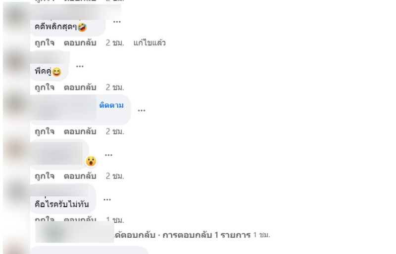Open blurred profile avatar beside 'คือไรครับไม่ทัน'
Screen dimensions: 396x254
pyautogui.click(x=16, y=192)
